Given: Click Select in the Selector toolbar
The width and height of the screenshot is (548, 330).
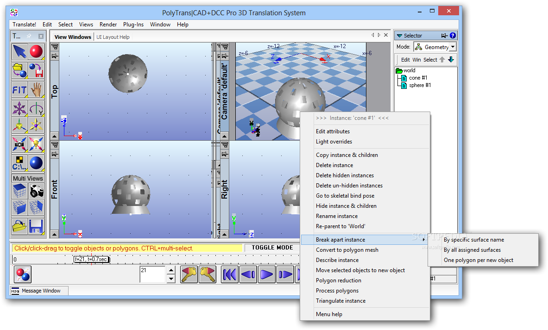Looking at the screenshot, I should (430, 60).
